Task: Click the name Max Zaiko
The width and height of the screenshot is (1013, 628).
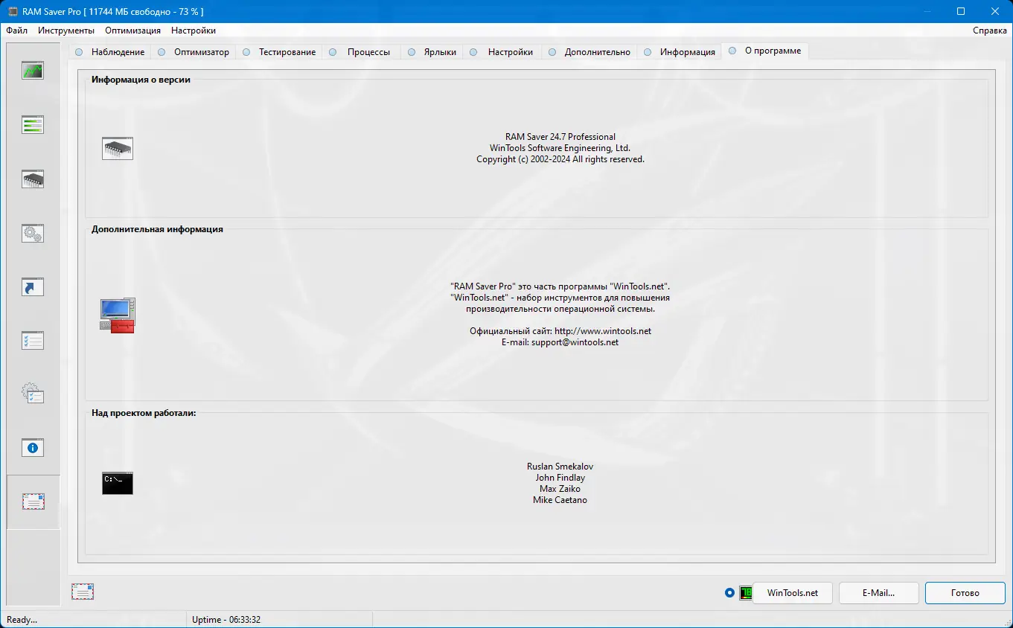Action: coord(560,489)
